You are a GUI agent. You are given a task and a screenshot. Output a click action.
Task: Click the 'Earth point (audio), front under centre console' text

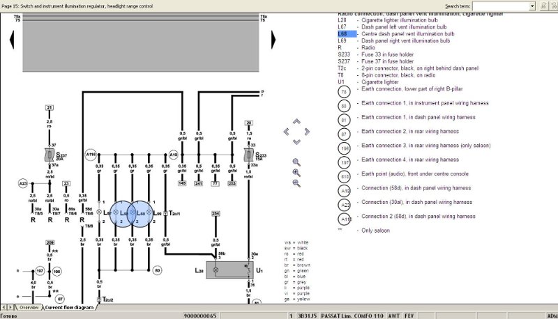click(415, 173)
